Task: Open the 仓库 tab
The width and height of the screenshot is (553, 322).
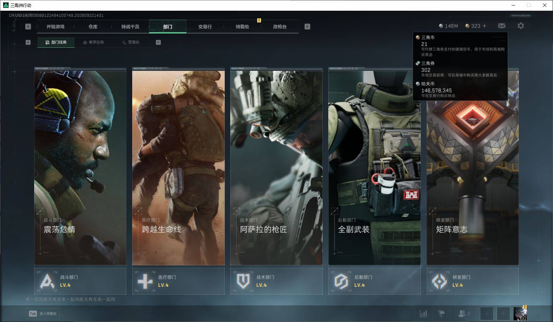Action: pyautogui.click(x=93, y=27)
